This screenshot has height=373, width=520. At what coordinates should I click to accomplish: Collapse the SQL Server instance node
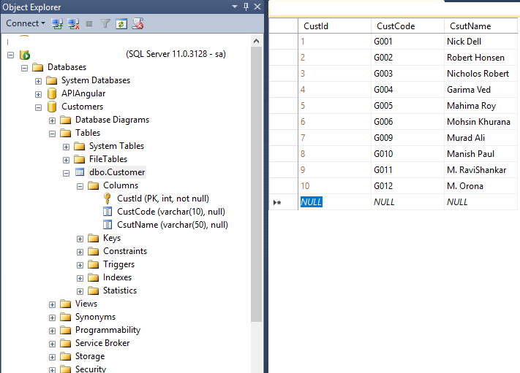[11, 55]
